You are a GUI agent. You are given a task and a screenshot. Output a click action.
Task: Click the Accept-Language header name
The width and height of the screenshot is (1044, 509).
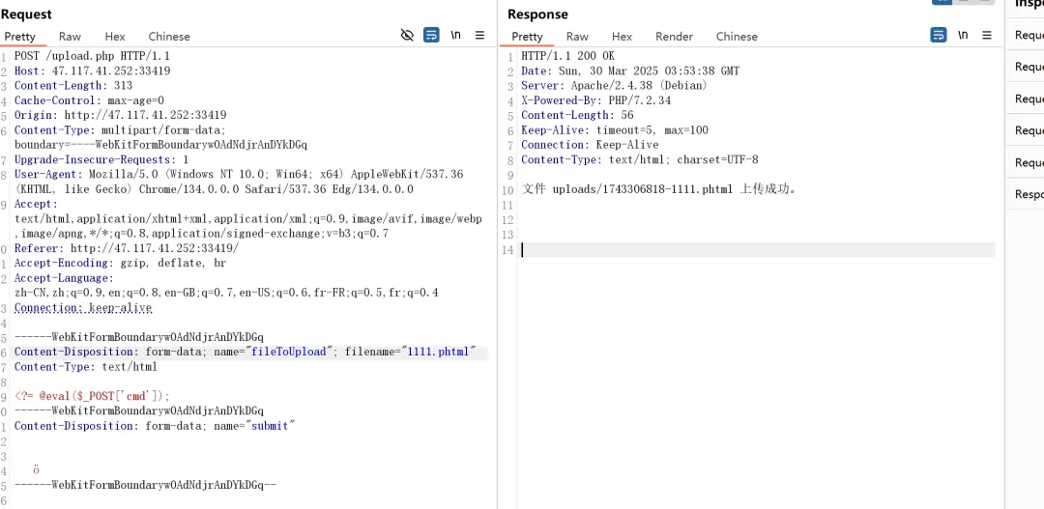64,278
